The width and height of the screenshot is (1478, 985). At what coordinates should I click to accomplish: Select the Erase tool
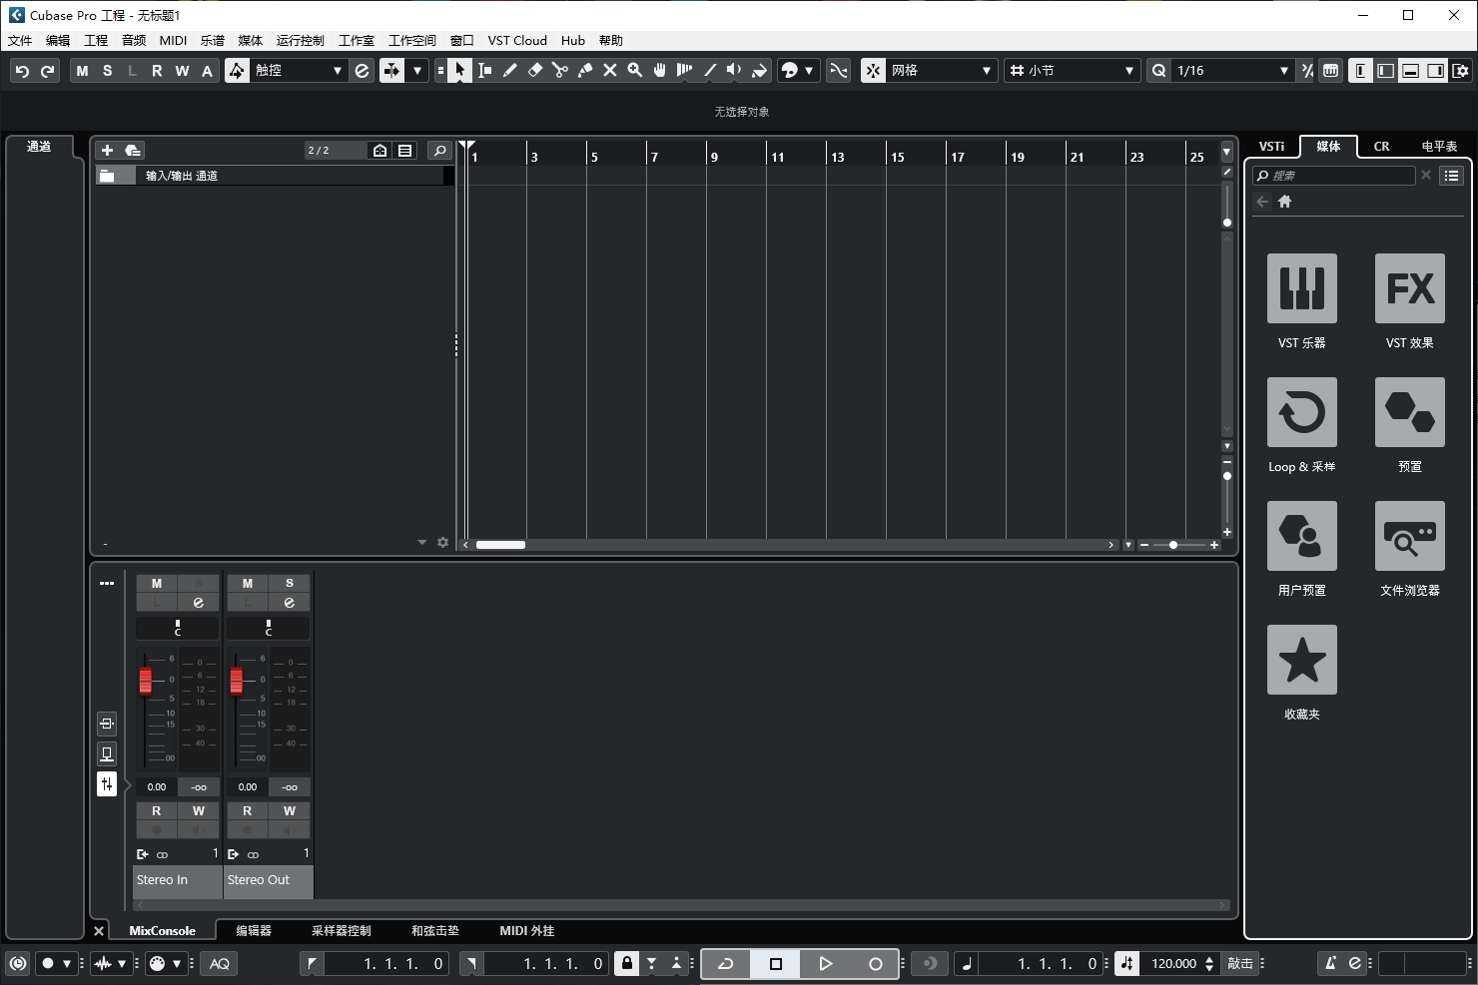534,70
